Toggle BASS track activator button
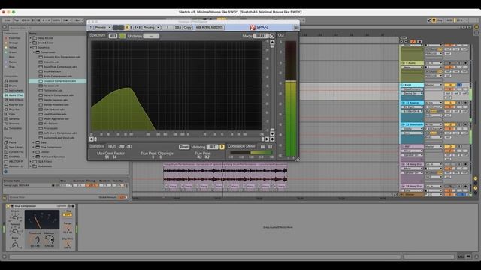This screenshot has height=270, width=481. 449,85
